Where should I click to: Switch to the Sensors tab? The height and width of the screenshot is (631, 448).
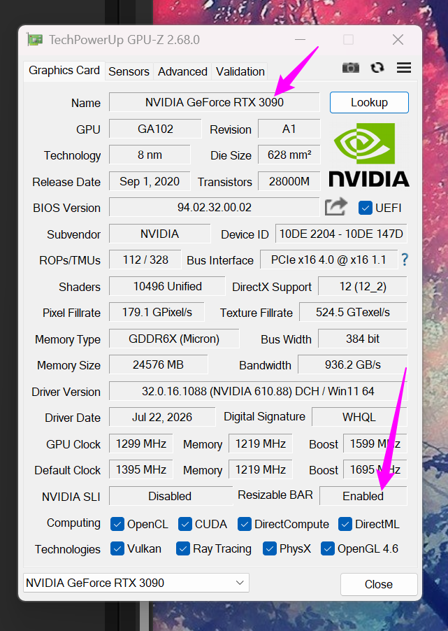tap(129, 71)
